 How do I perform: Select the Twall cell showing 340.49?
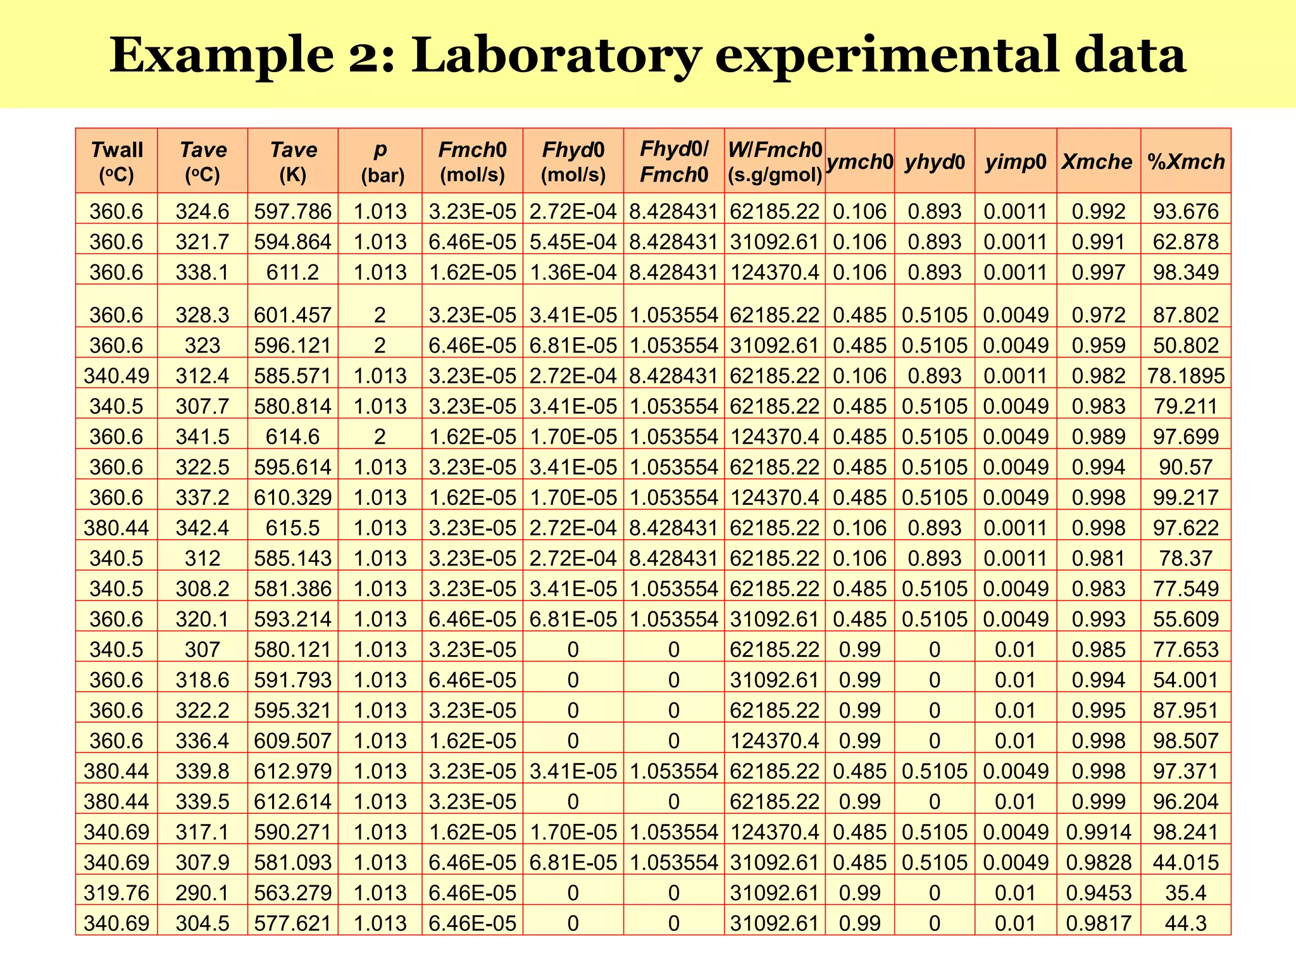point(116,375)
